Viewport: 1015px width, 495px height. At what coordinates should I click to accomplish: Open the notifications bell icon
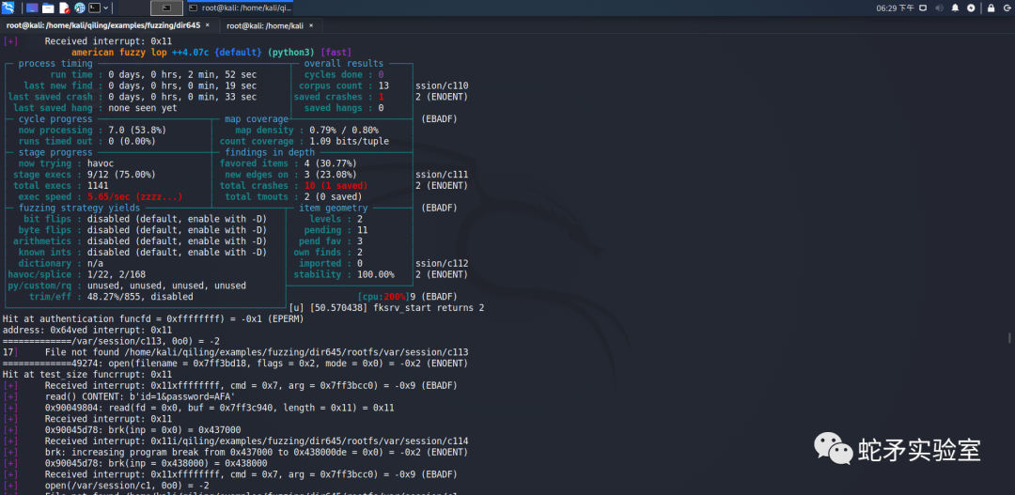pyautogui.click(x=956, y=8)
